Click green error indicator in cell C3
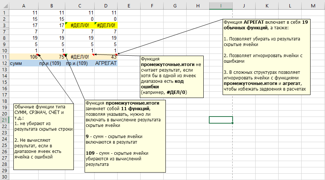This screenshot has height=180, width=325. (66, 23)
